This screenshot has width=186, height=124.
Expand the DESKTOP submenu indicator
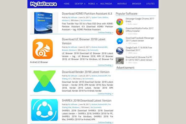tap(85, 4)
